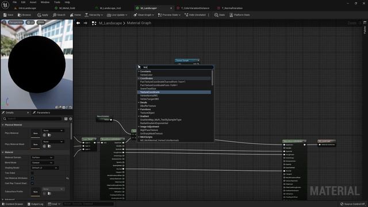Image resolution: width=368 pixels, height=207 pixels.
Task: Open the File menu
Action: (14, 2)
